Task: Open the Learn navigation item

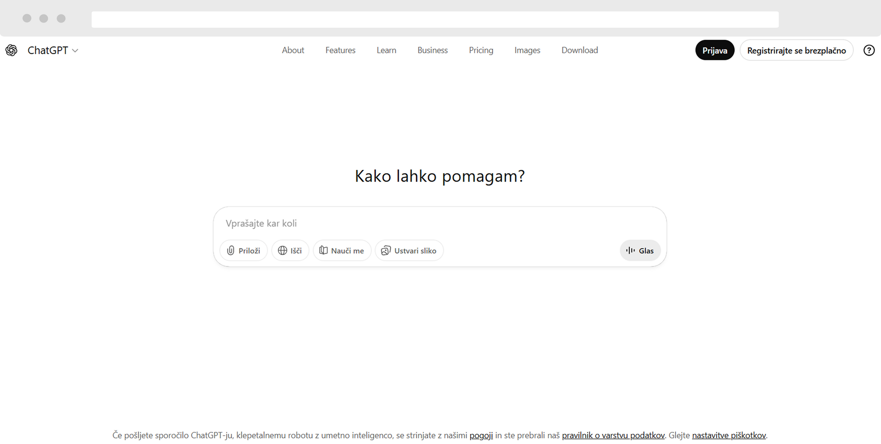Action: coord(386,50)
